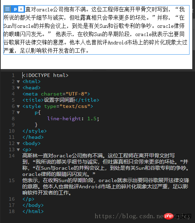Click line number 14 in the gutter
This screenshot has height=223, width=195.
tap(12, 156)
